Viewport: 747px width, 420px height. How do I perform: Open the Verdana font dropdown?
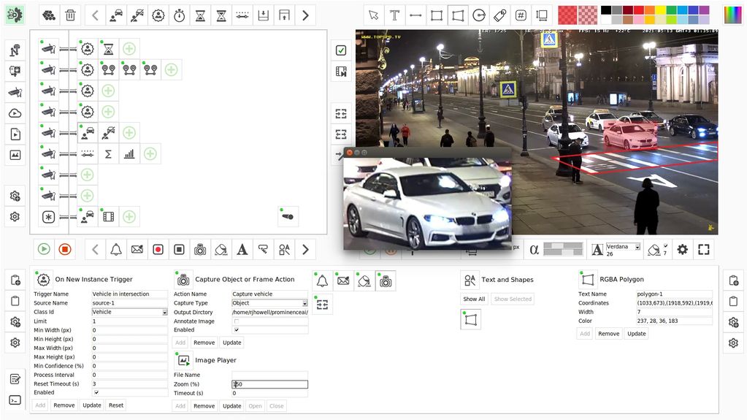pyautogui.click(x=637, y=247)
